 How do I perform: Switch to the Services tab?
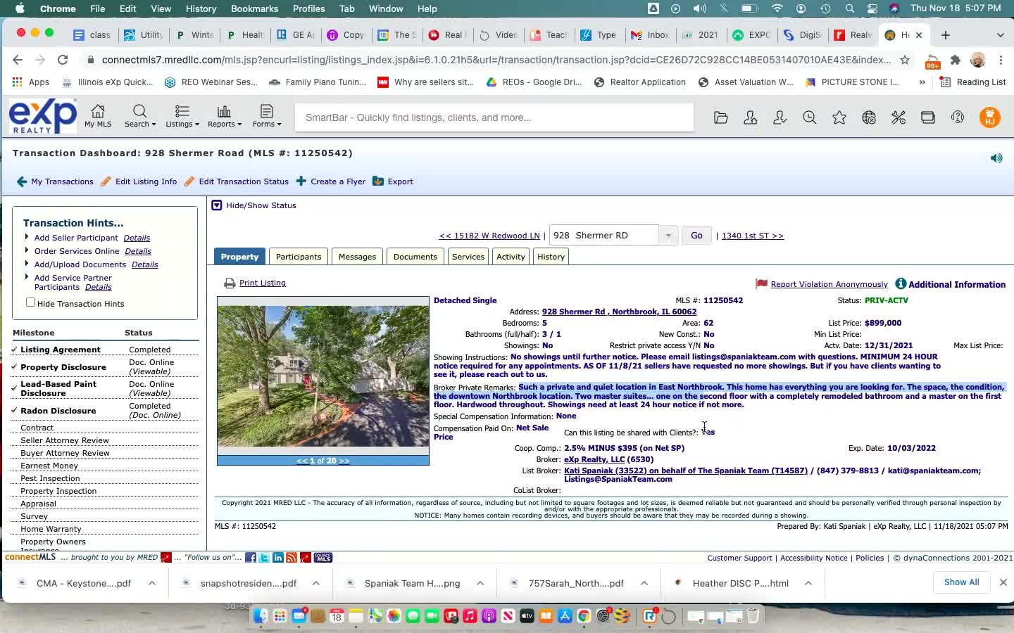(468, 257)
